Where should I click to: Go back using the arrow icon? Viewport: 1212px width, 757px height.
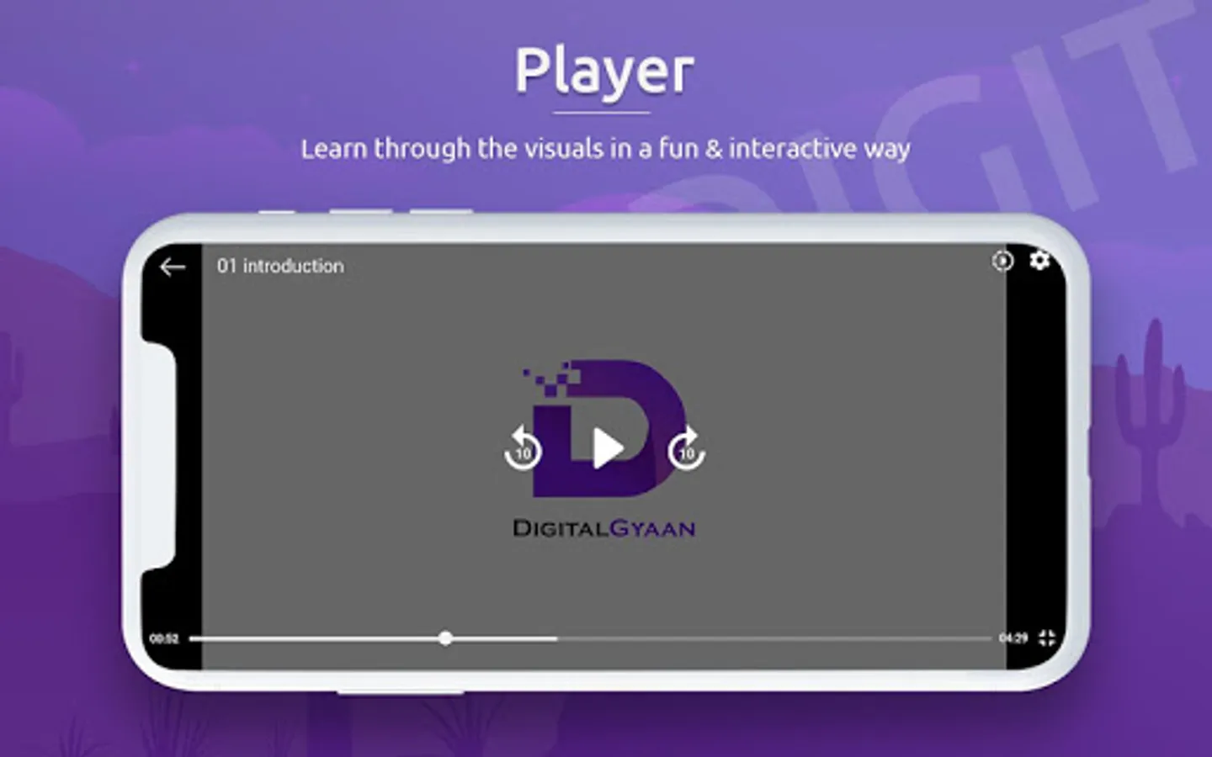[x=173, y=267]
